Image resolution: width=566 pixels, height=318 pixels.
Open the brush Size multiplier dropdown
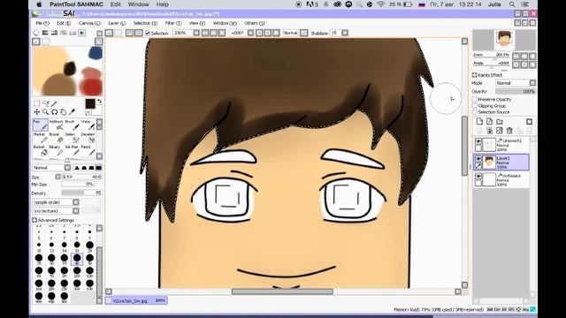pyautogui.click(x=58, y=177)
